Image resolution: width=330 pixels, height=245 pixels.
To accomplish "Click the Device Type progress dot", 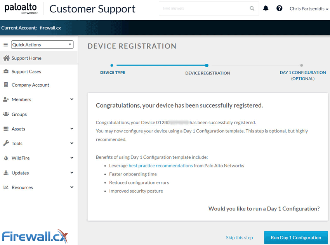I will pos(112,66).
